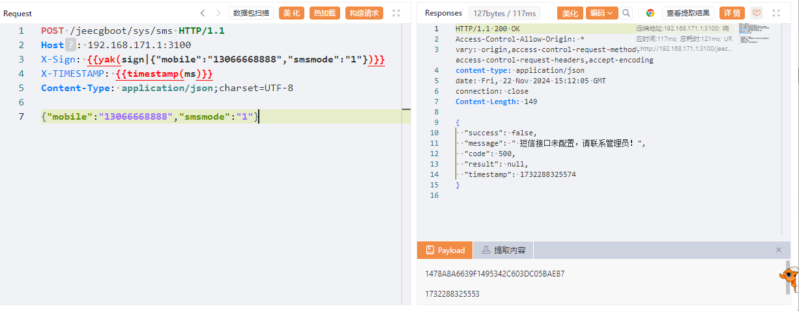This screenshot has height=311, width=799.
Task: Go to the previous request arrow
Action: 203,13
